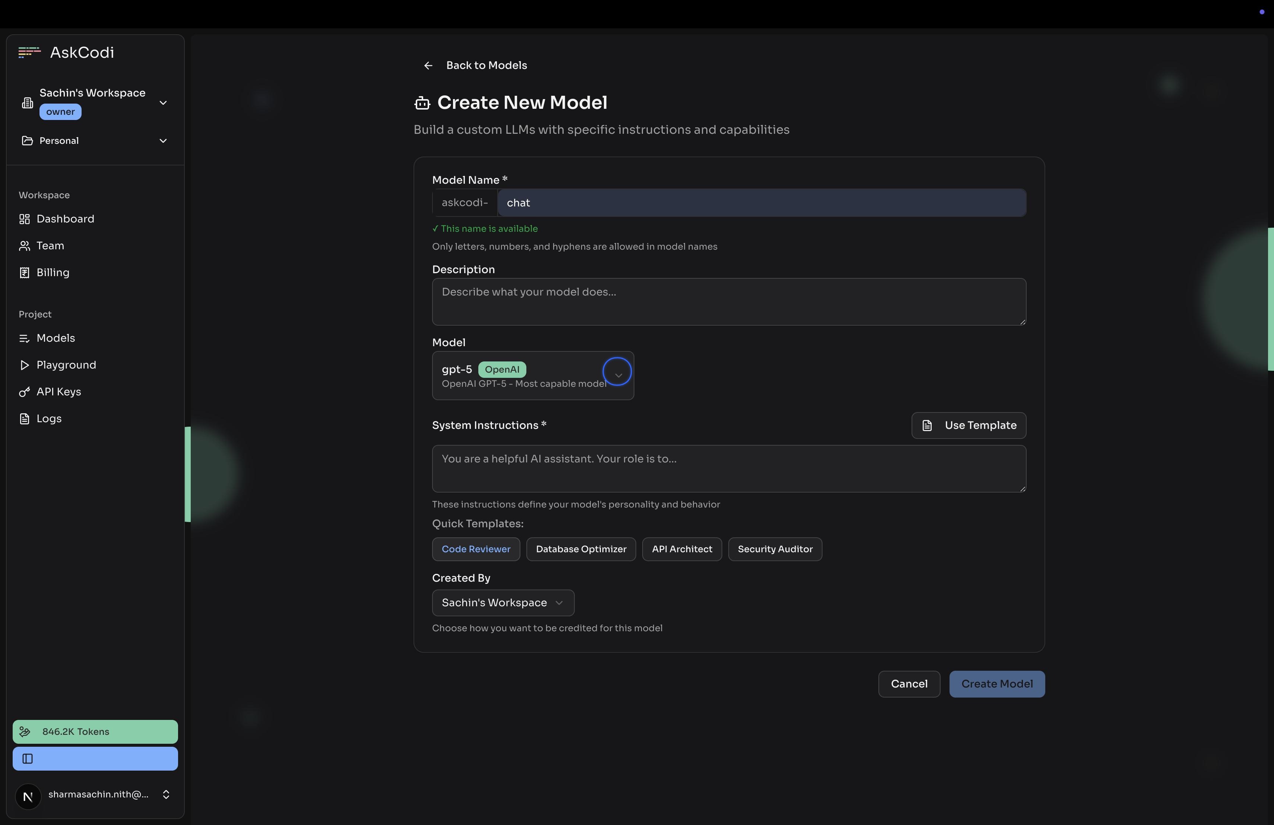Click the Use Template button
1274x825 pixels.
969,426
